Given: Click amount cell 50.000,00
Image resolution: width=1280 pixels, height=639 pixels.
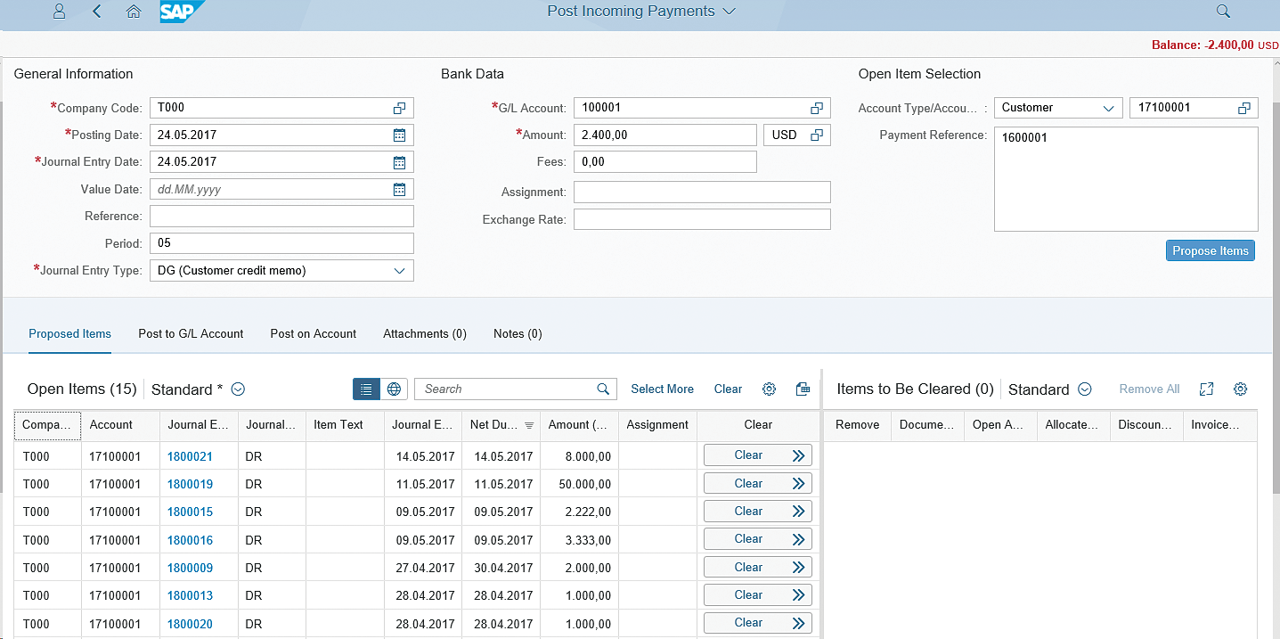Looking at the screenshot, I should click(x=579, y=484).
